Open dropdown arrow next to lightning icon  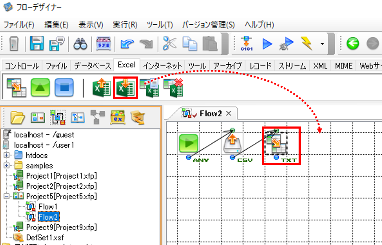coord(322,44)
